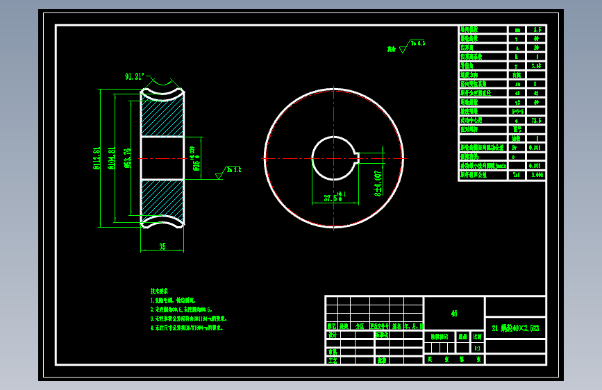
Task: Select the '年、月、日' date header cell
Action: pos(414,326)
